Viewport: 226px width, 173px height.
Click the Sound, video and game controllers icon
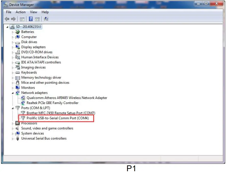coord(17,128)
